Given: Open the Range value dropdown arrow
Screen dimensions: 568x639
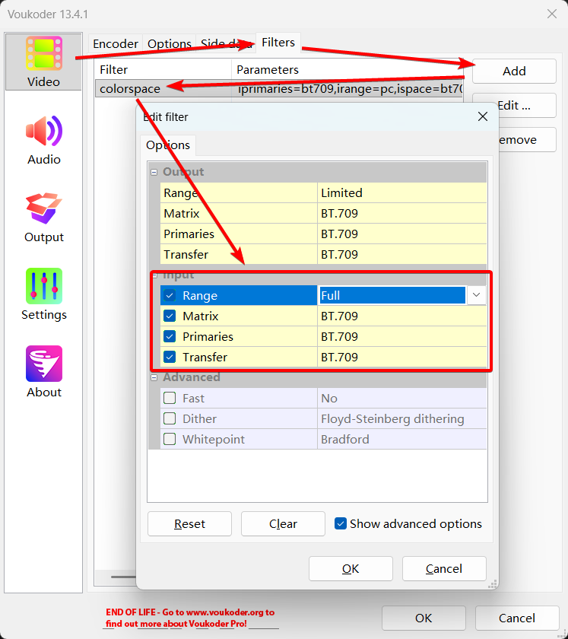Looking at the screenshot, I should coord(477,295).
